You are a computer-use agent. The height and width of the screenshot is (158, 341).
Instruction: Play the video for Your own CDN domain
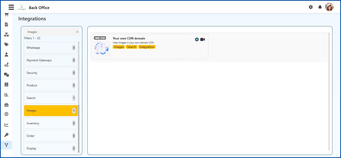click(x=203, y=39)
